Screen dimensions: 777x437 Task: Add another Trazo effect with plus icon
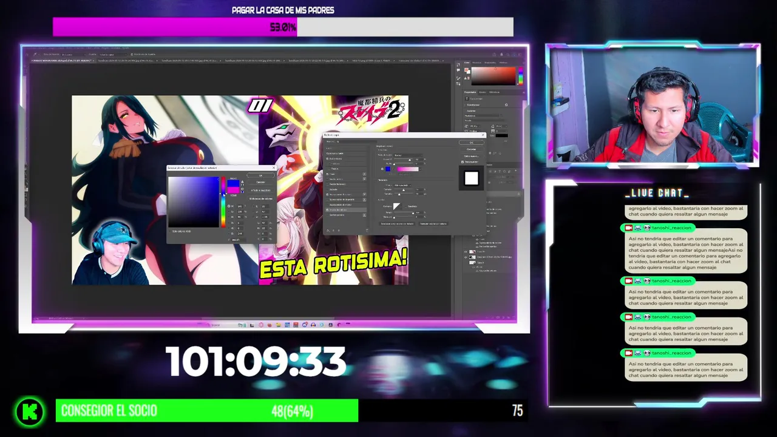364,174
